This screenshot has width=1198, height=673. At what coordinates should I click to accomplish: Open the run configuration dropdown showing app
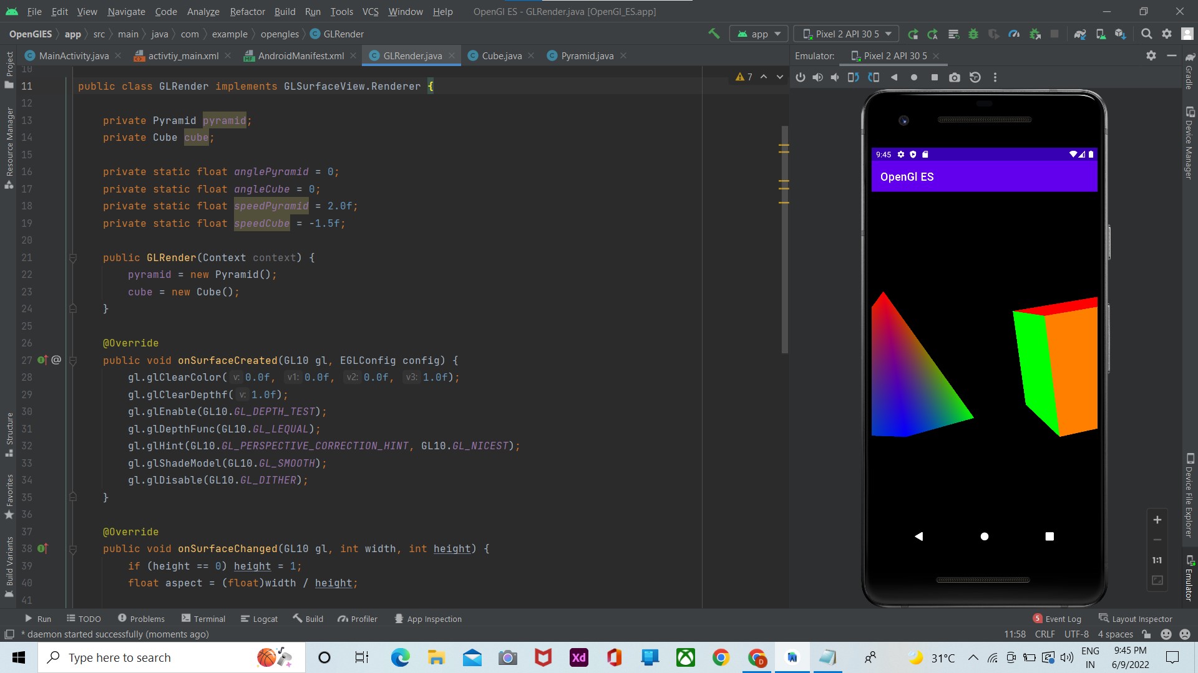pyautogui.click(x=758, y=34)
